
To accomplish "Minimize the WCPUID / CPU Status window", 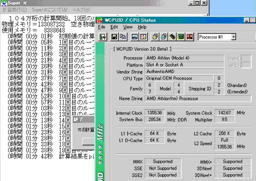I will click(x=247, y=20).
